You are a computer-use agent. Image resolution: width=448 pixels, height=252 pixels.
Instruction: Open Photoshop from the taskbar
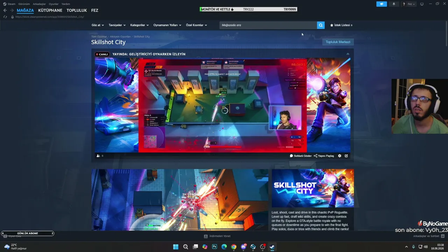click(215, 247)
